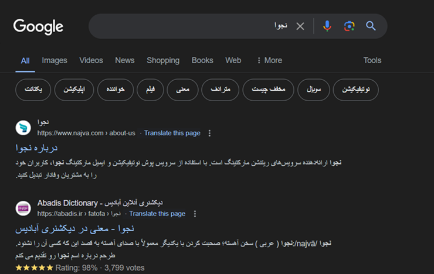Screen dimensions: 434x274
Task: Click the magnifier search button
Action: pos(371,26)
